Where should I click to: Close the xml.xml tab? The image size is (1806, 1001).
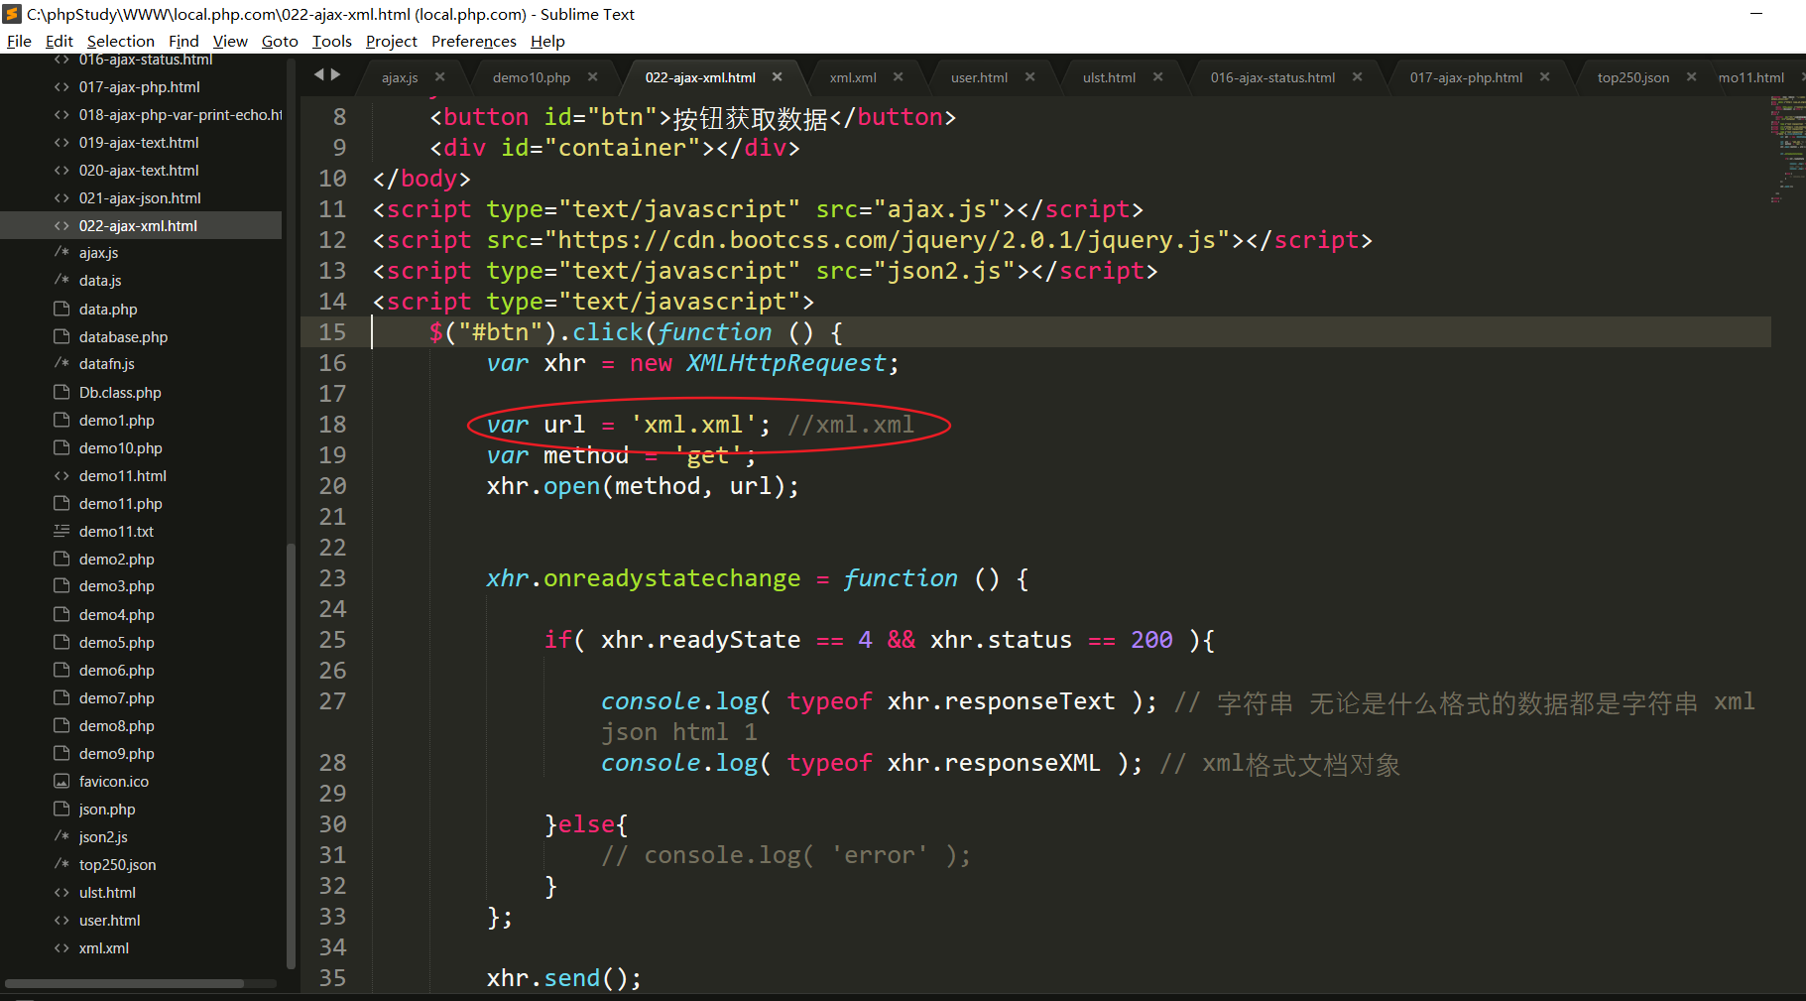[x=898, y=77]
